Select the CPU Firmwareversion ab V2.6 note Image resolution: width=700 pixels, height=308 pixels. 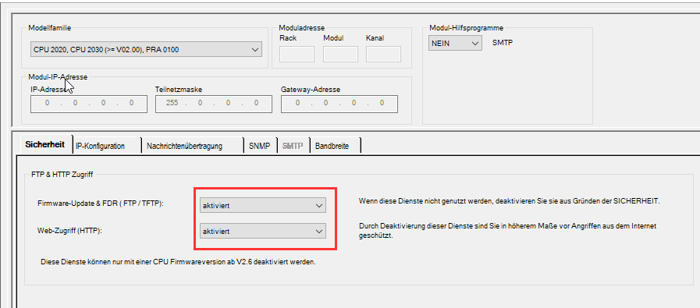coord(178,262)
